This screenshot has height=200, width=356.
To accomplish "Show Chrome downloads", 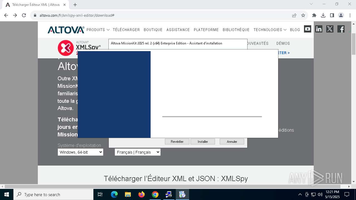I will coord(323,15).
